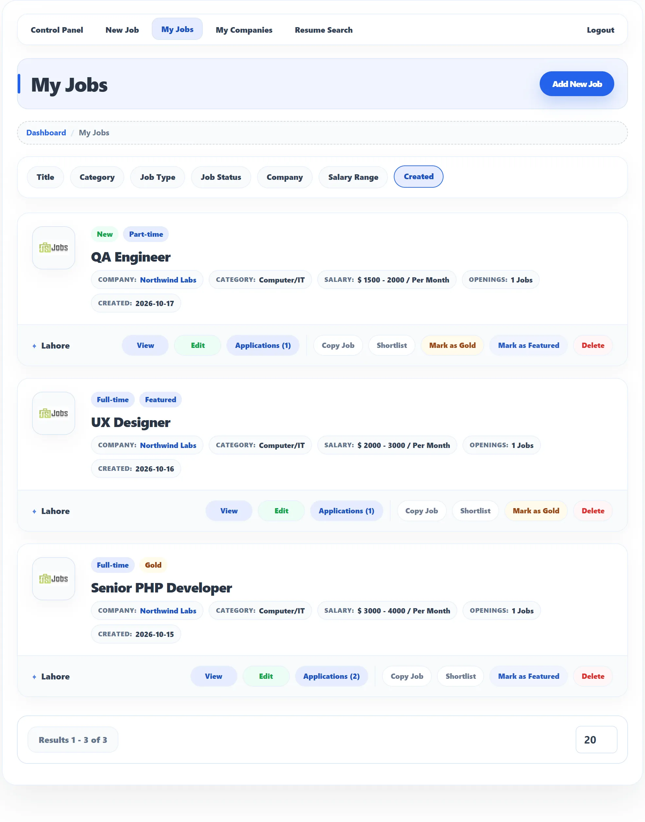This screenshot has width=645, height=822.
Task: Mark QA Engineer as Gold
Action: pos(452,345)
